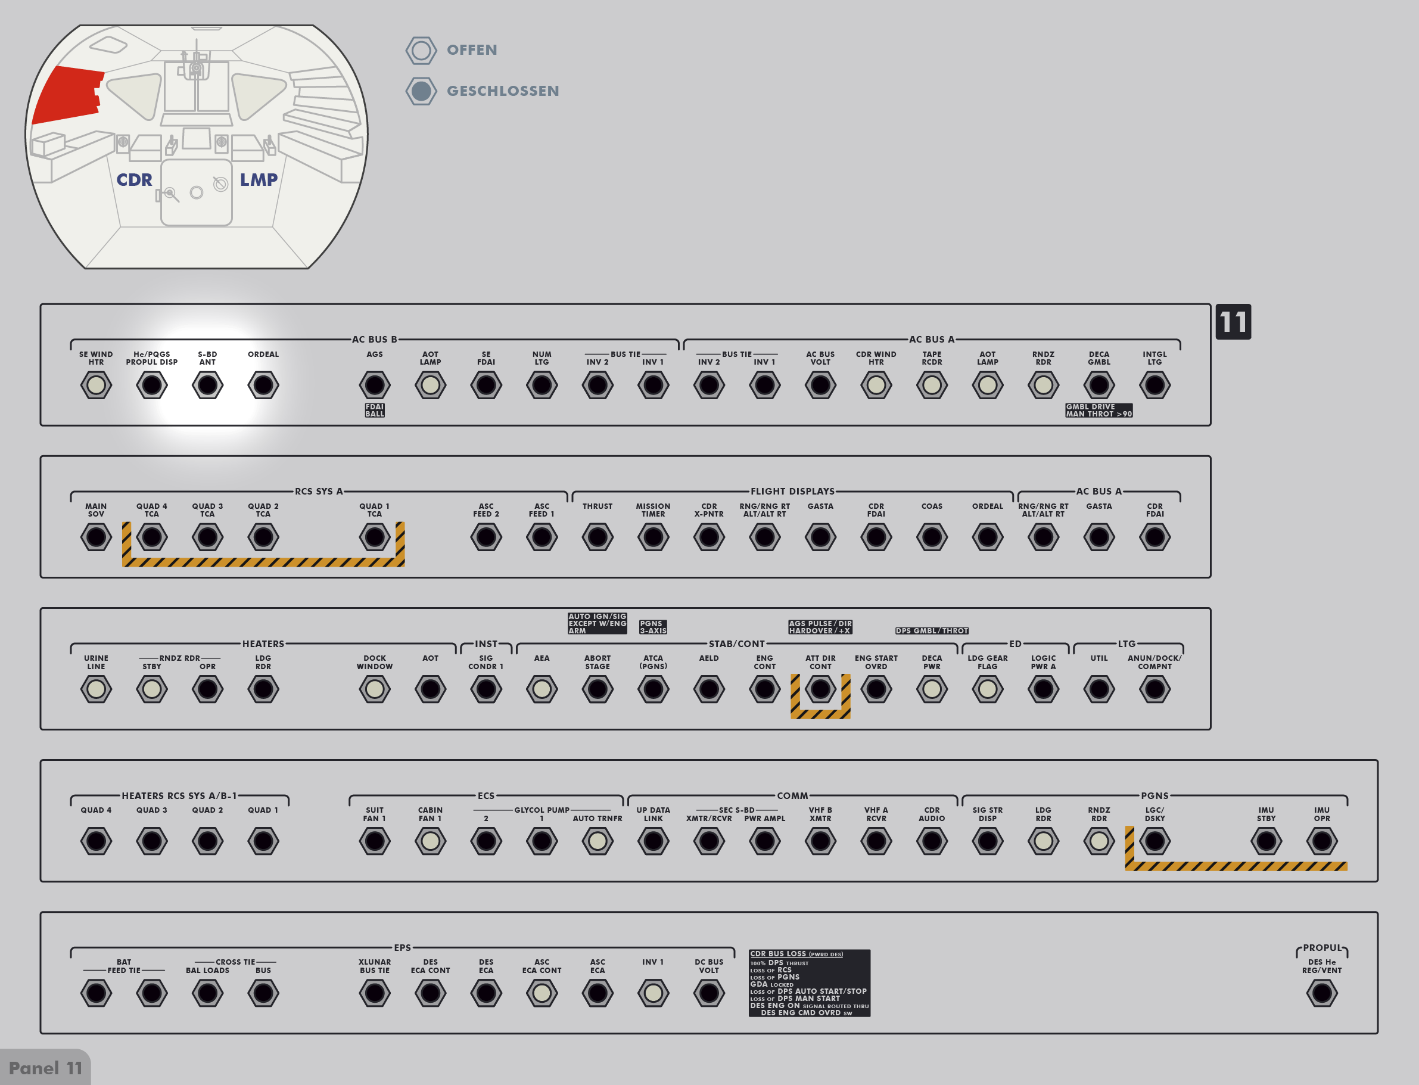Image resolution: width=1419 pixels, height=1085 pixels.
Task: Click the CDR BUS LOSS info placard
Action: (809, 983)
